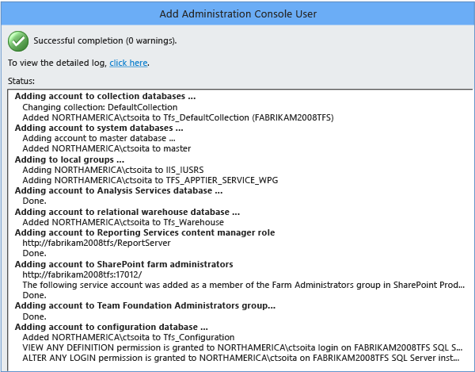Viewport: 475px width, 372px height.
Task: Select the 'Added NORTHAMERICA\ctsoita to master' line
Action: coord(106,148)
